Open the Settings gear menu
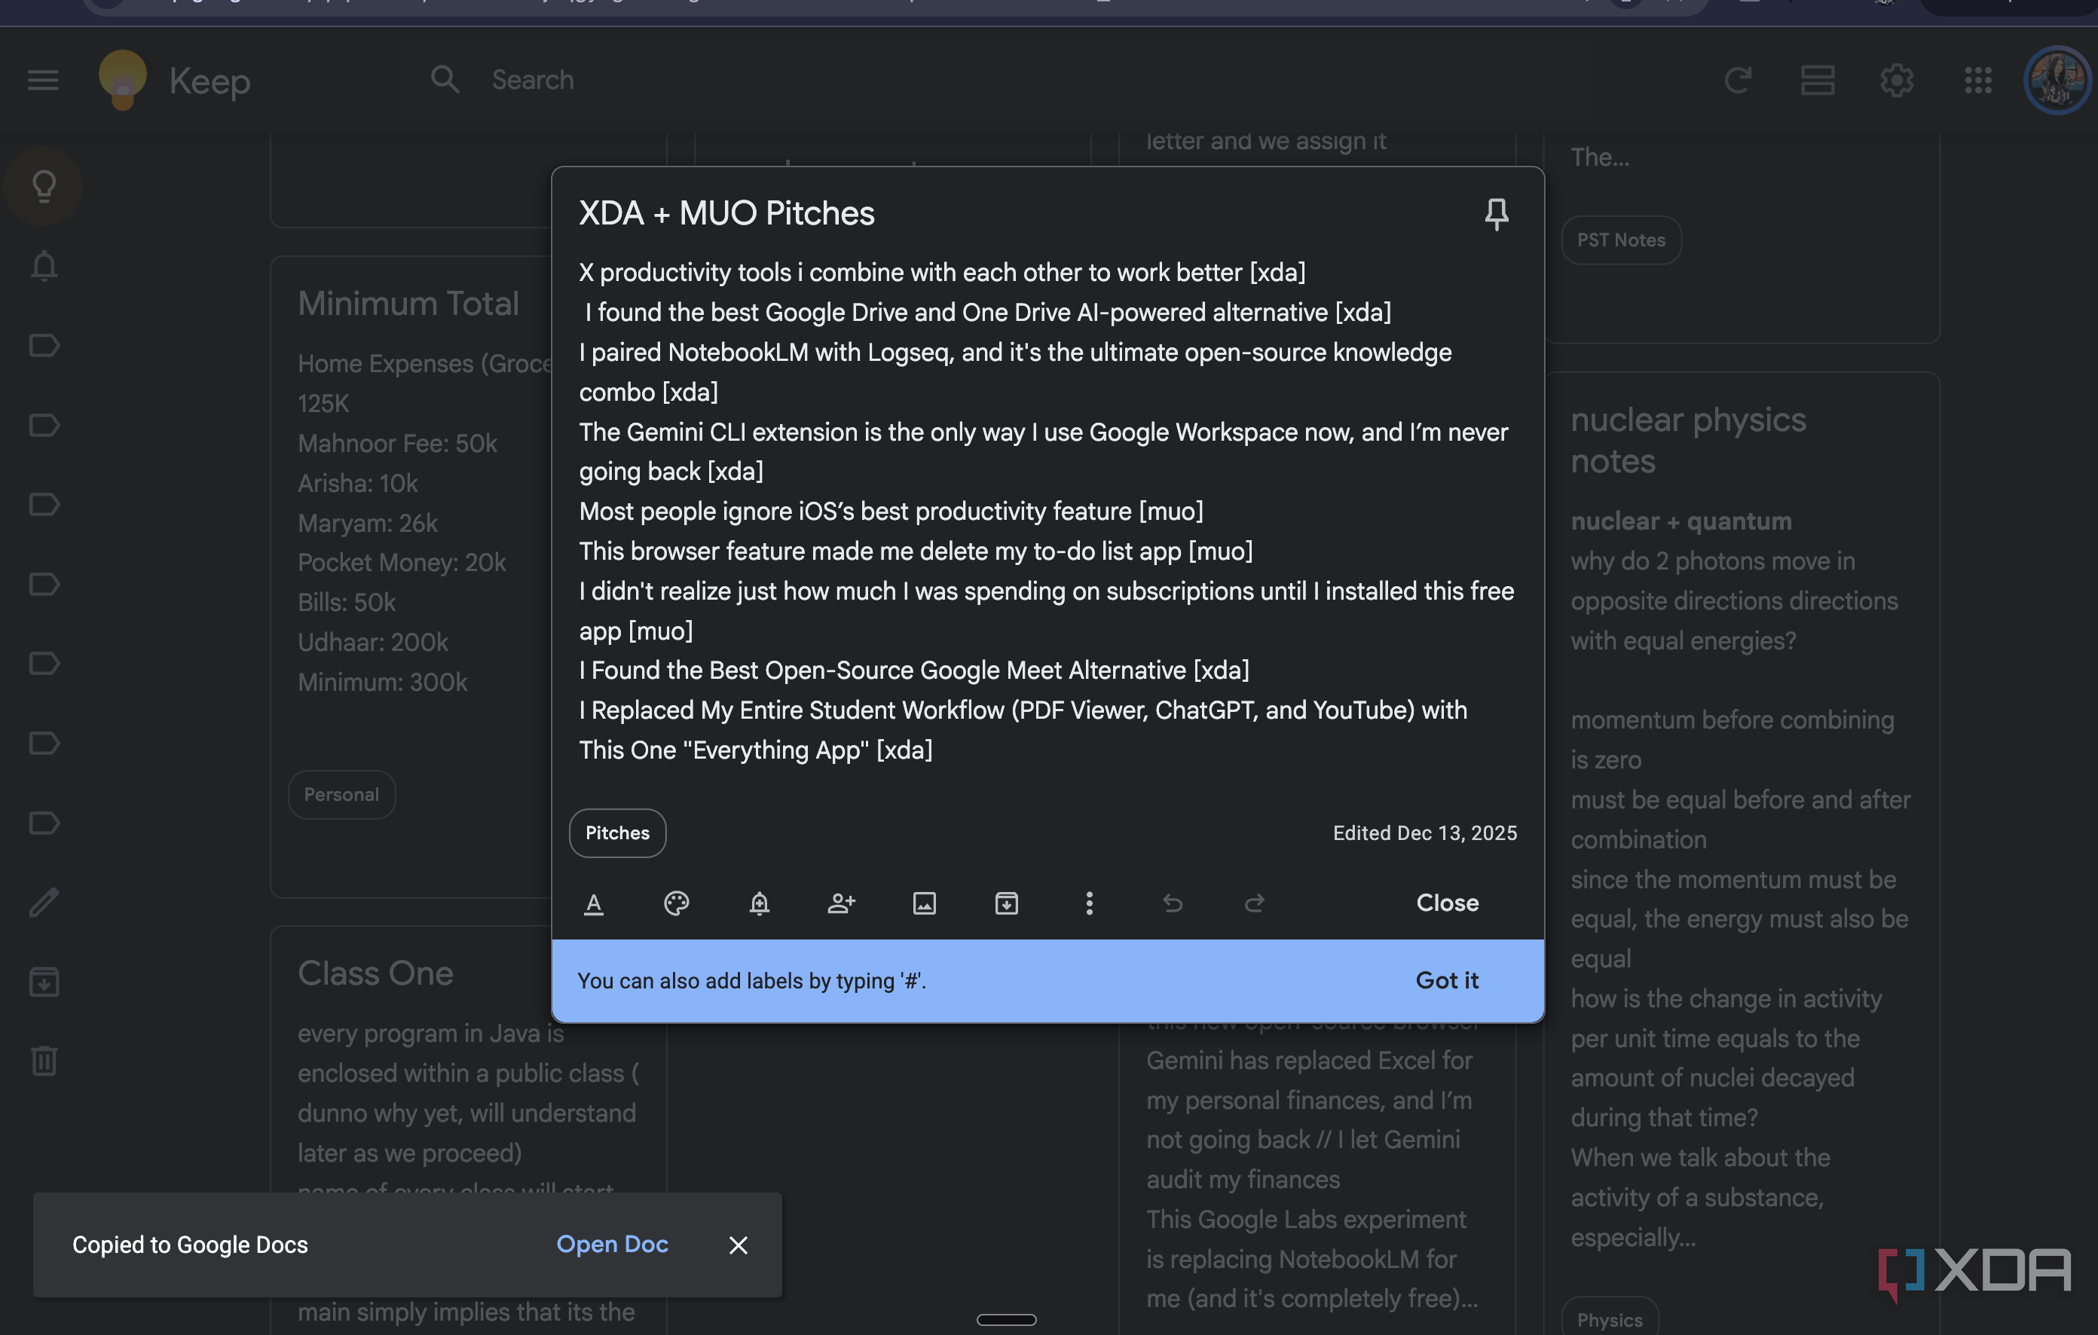The height and width of the screenshot is (1335, 2098). [x=1897, y=80]
